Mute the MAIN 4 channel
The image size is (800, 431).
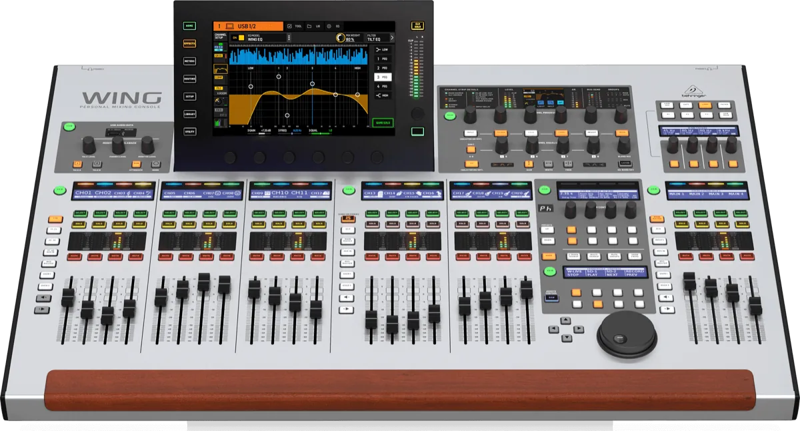747,256
